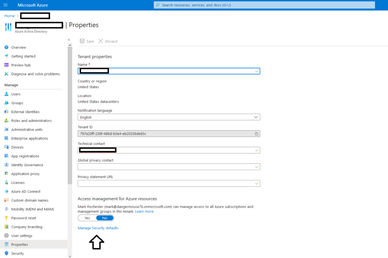
Task: Click the Preview hub icon
Action: click(6, 65)
